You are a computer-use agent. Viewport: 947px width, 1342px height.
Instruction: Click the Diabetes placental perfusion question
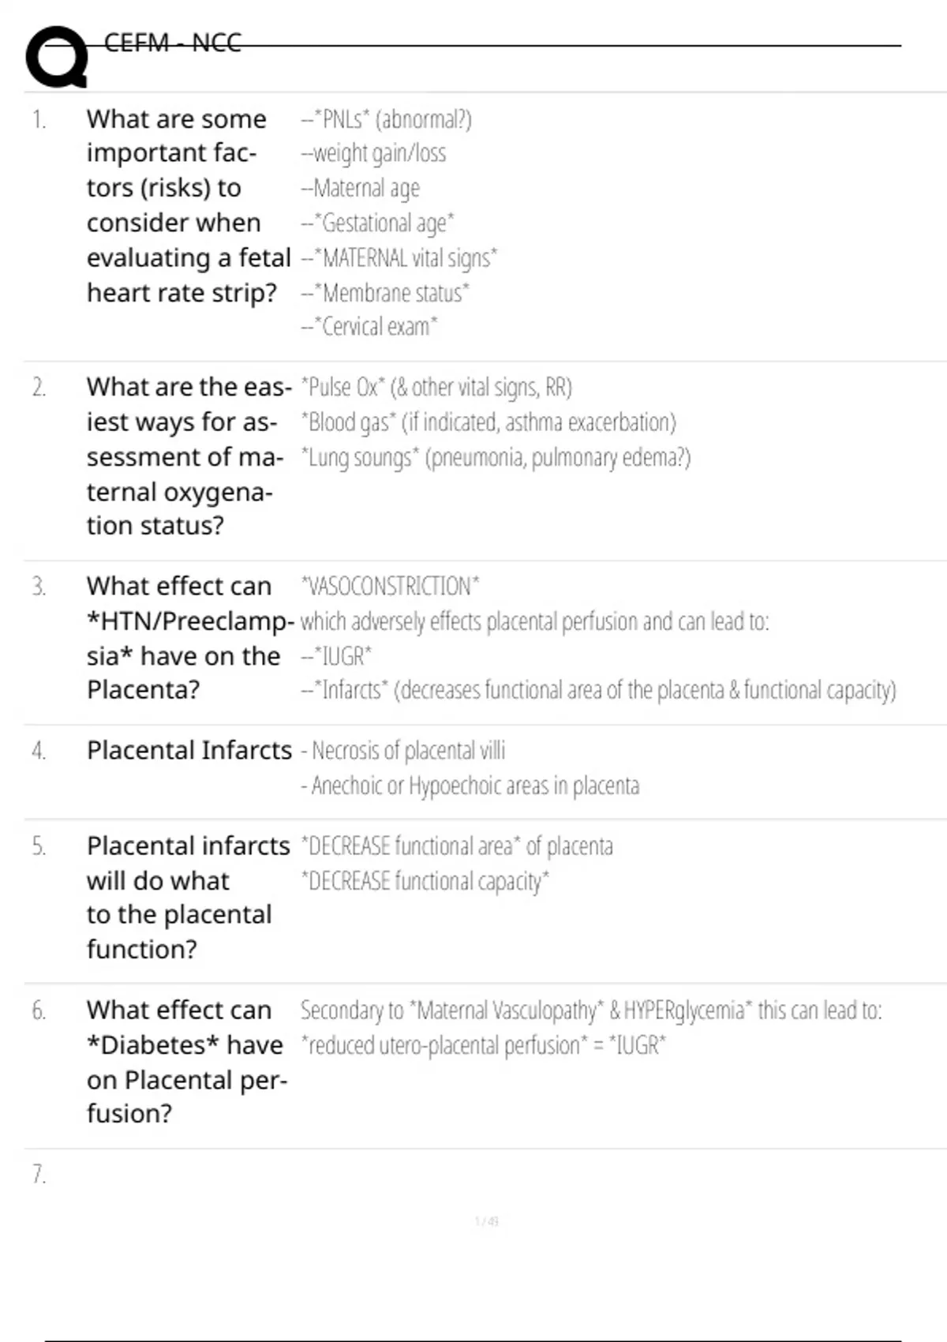click(x=186, y=1061)
